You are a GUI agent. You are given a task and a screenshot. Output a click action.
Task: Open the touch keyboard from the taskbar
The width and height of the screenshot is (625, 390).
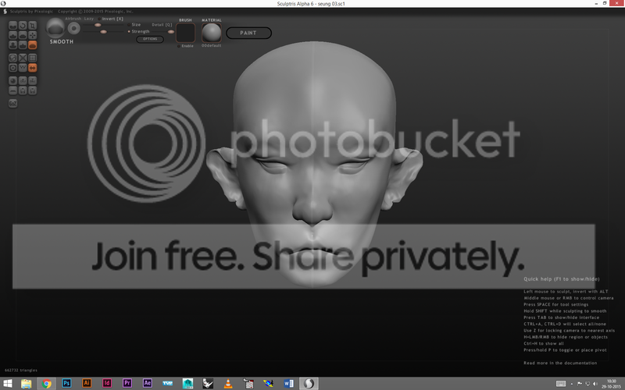tap(561, 384)
